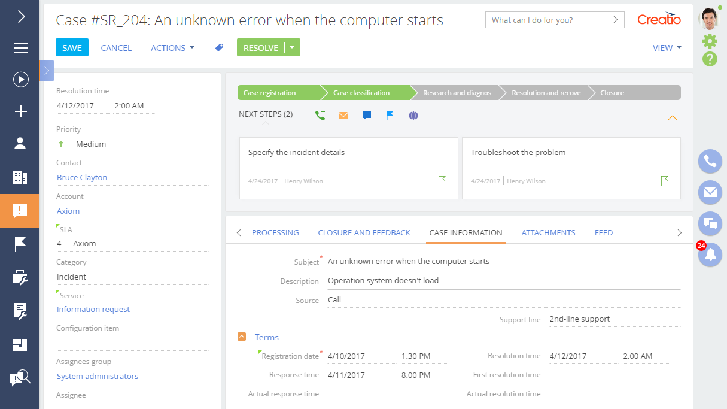Click the phone call icon in Next Steps
Viewport: 727px width, 409px height.
coord(320,115)
